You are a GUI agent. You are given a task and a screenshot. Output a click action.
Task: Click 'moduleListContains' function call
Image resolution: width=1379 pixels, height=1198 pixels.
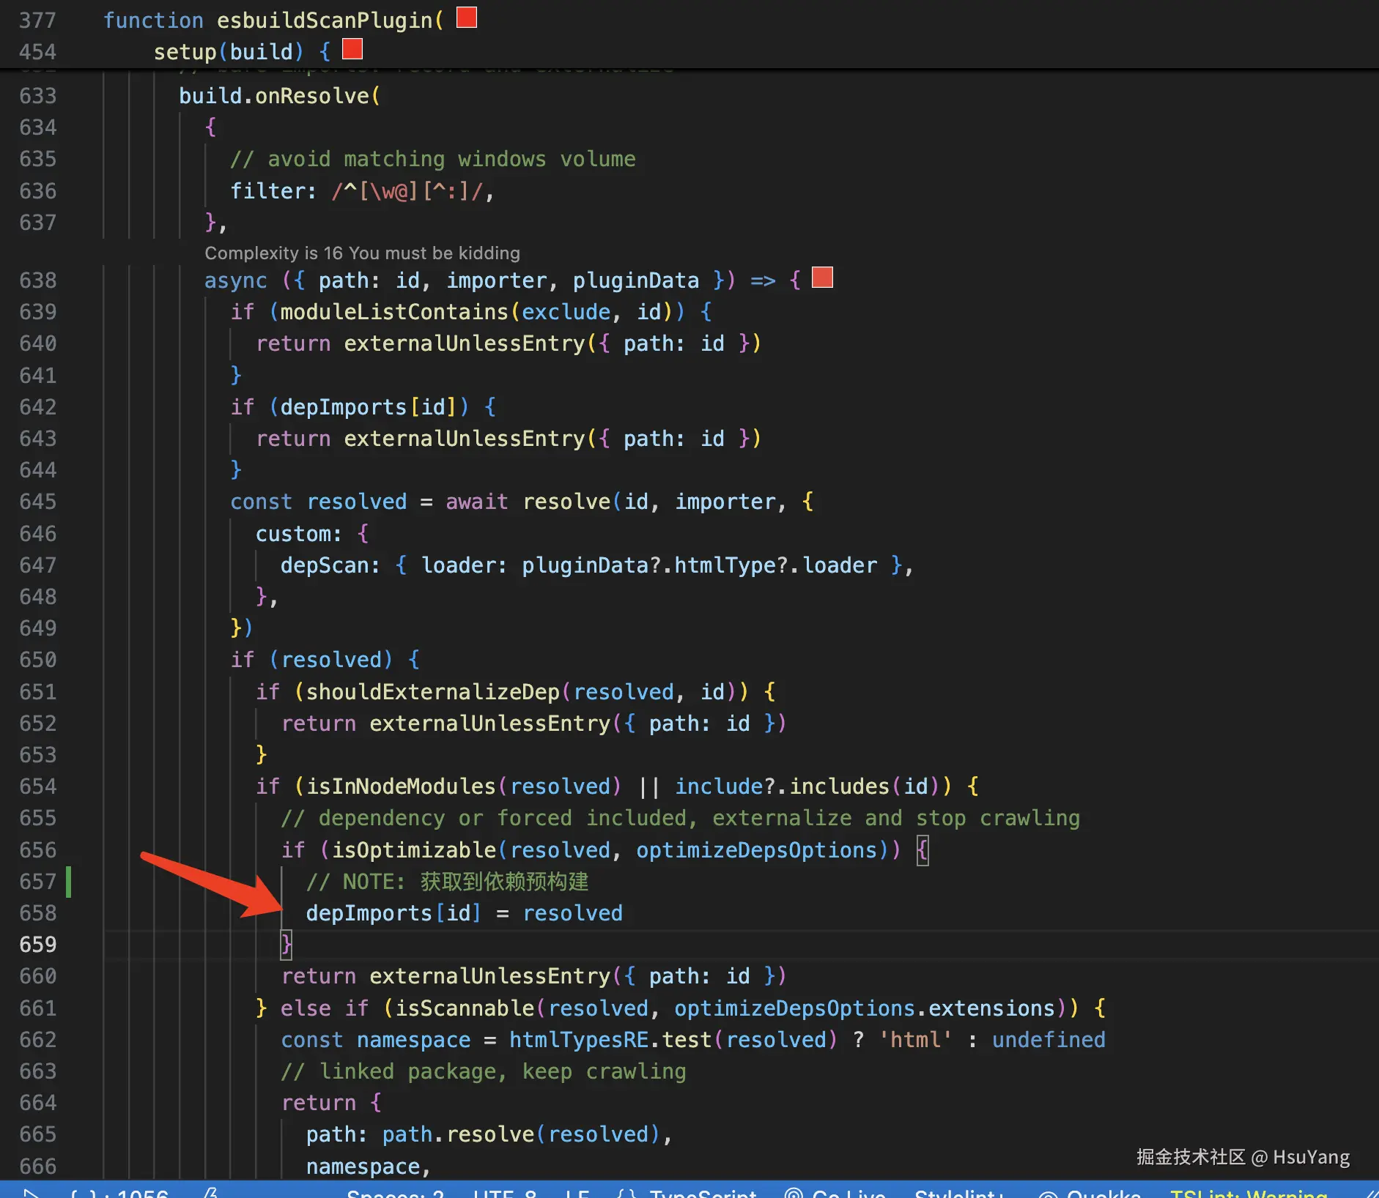(394, 312)
